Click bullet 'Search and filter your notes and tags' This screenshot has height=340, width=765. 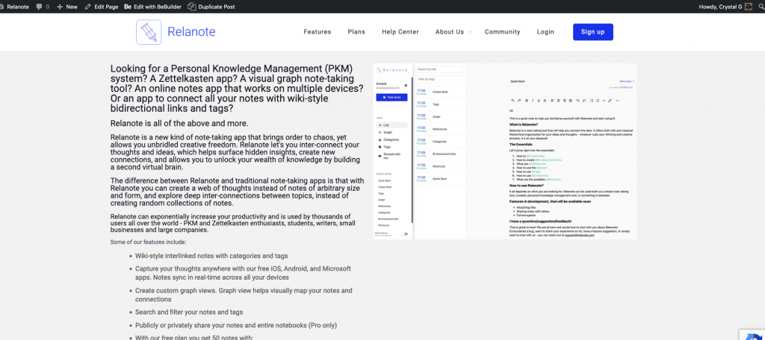coord(189,312)
